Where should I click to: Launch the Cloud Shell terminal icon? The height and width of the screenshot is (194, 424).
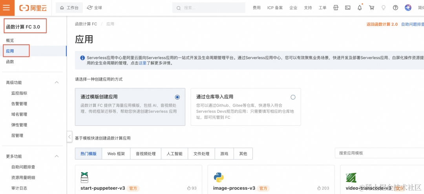pyautogui.click(x=348, y=8)
